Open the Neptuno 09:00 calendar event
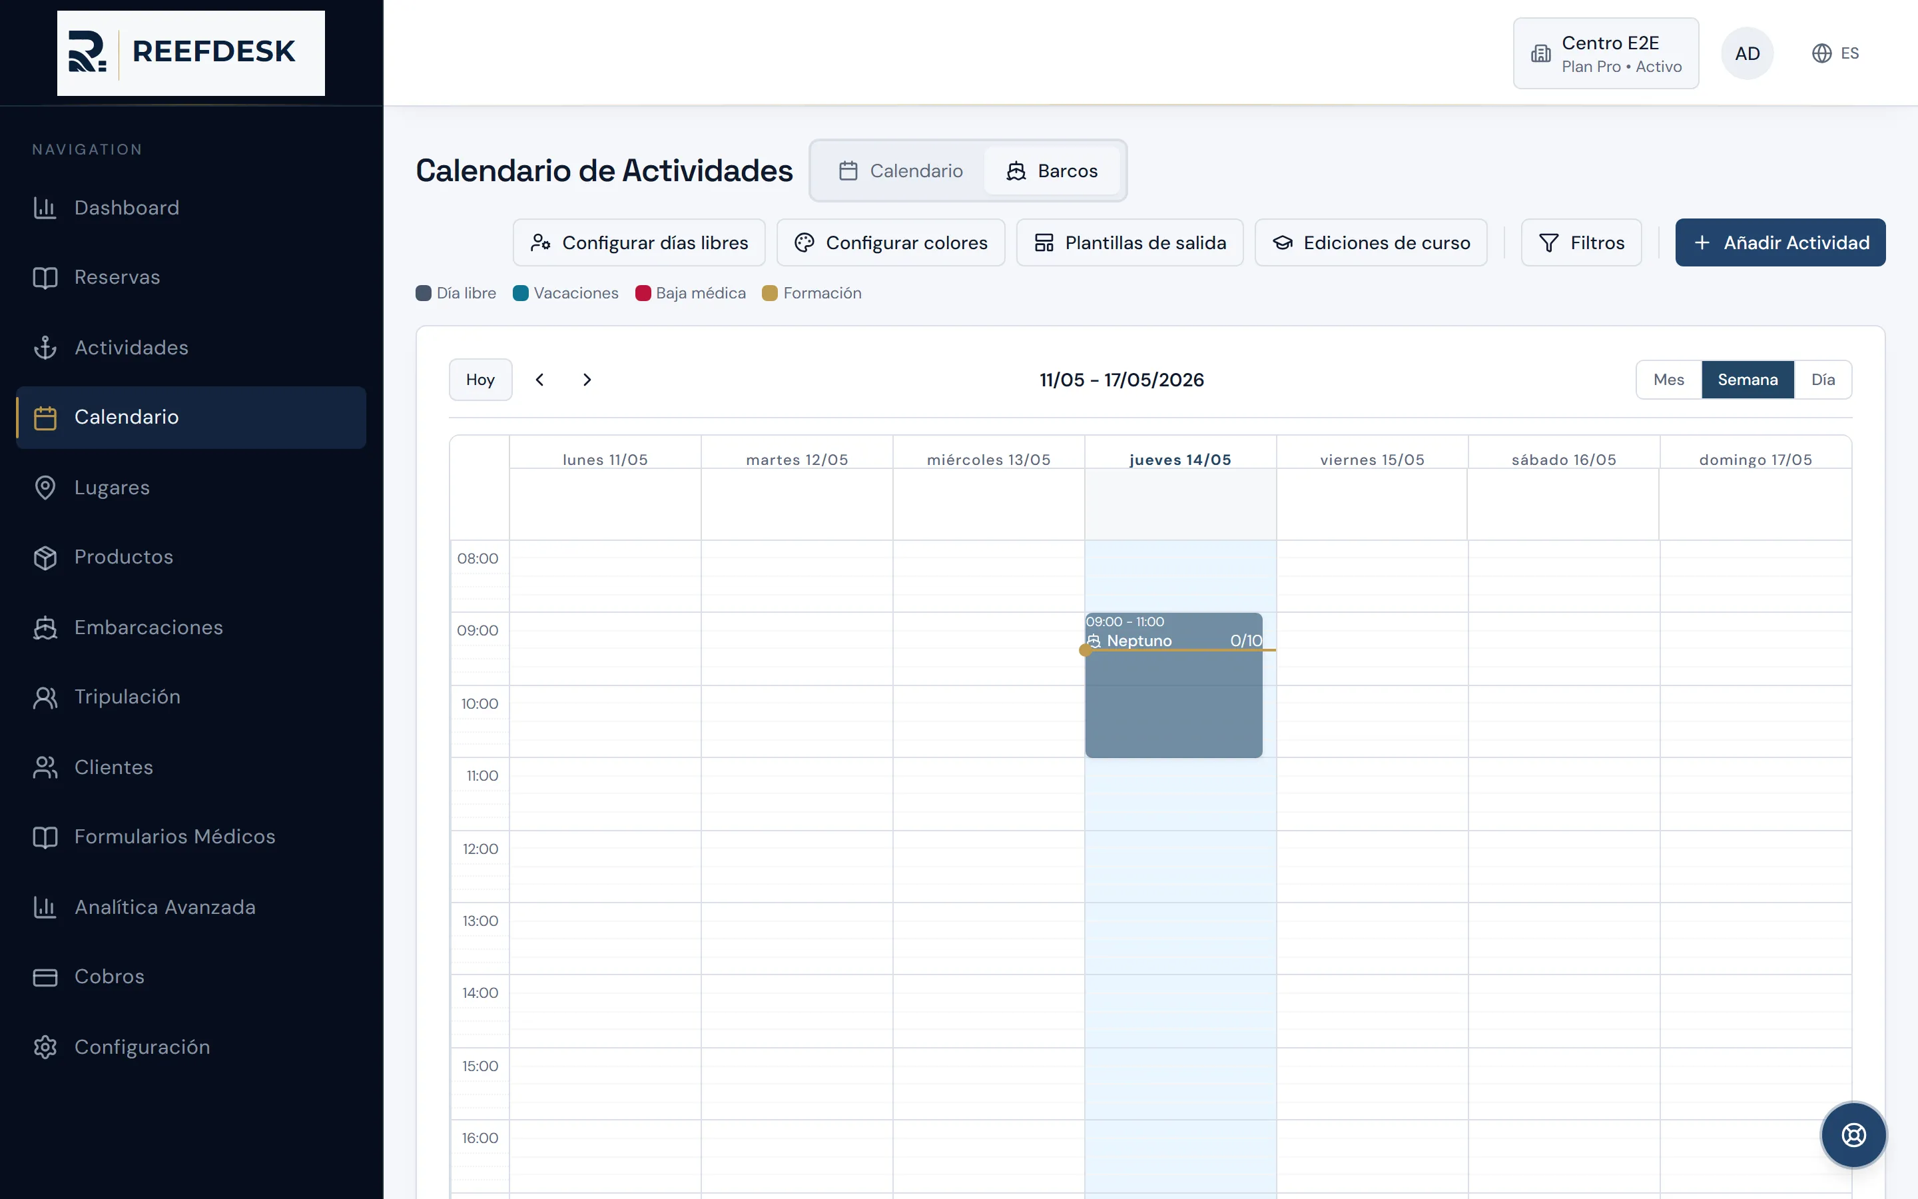The width and height of the screenshot is (1918, 1199). coord(1174,685)
